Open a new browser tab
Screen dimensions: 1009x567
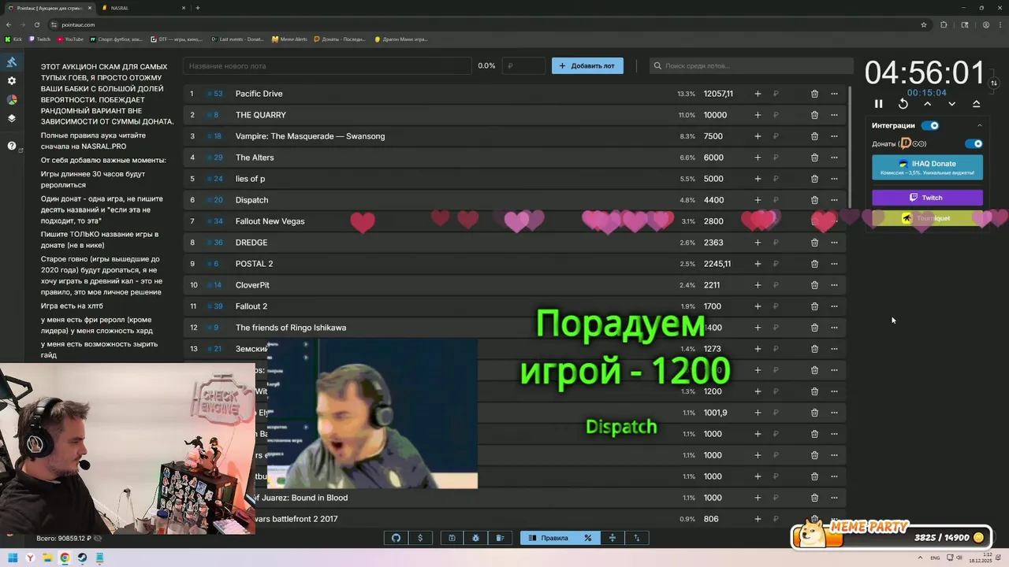(x=198, y=8)
